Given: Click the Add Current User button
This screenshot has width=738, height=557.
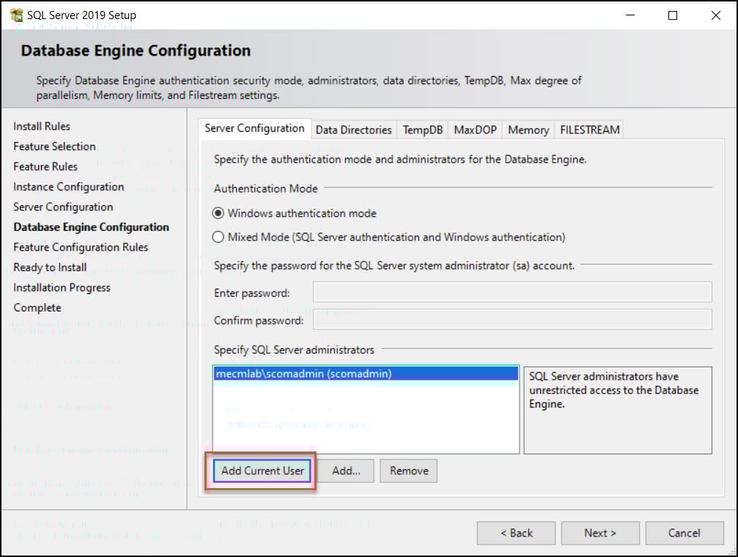Looking at the screenshot, I should click(262, 471).
